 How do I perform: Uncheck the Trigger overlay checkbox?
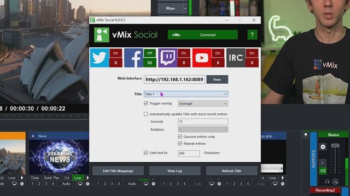pyautogui.click(x=146, y=103)
